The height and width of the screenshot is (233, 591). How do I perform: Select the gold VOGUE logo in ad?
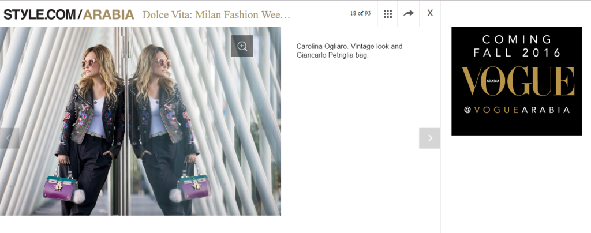(x=517, y=81)
